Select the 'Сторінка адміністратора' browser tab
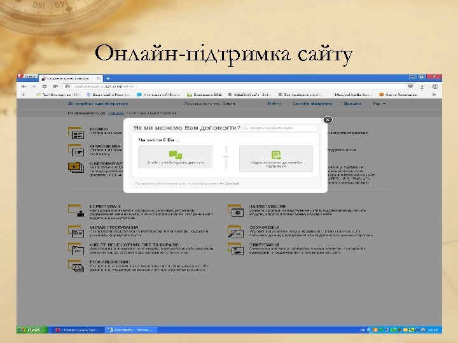 coord(71,79)
